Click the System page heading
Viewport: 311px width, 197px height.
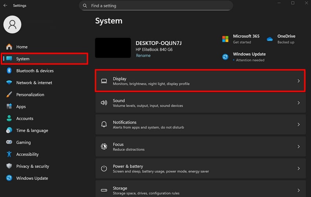tap(109, 21)
